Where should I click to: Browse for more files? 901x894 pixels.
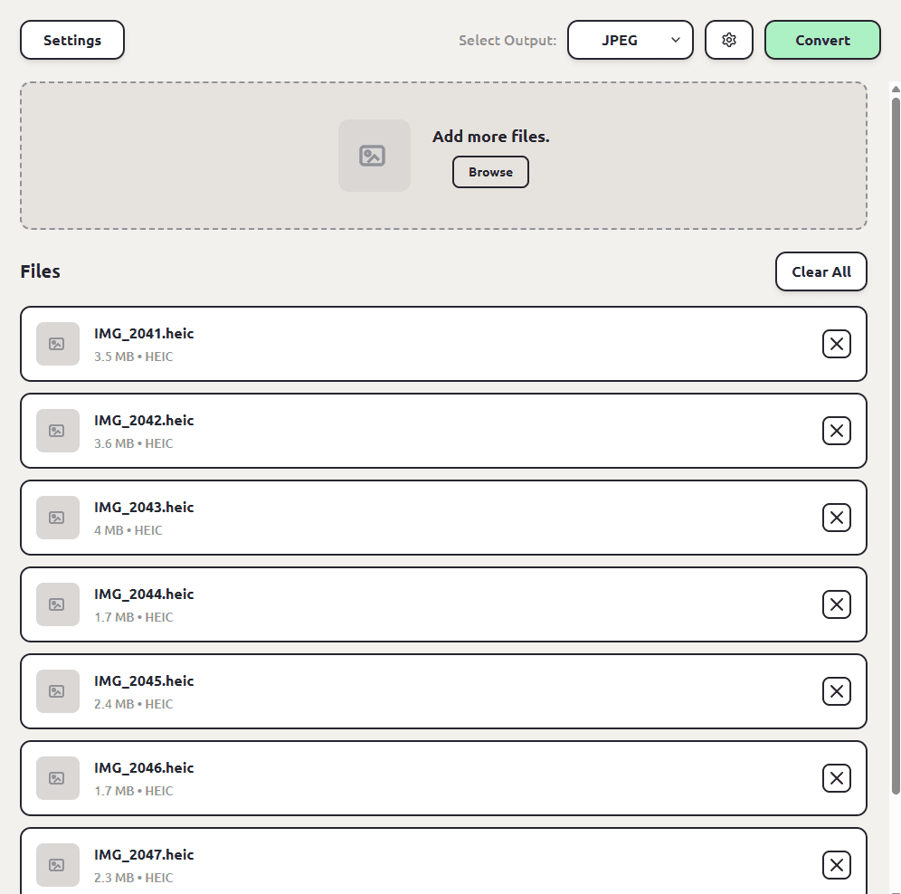tap(490, 172)
